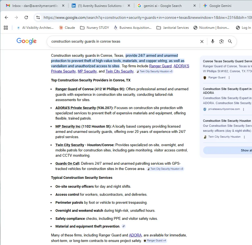Click Twin City Security Houston source name in sidebar

224,137
